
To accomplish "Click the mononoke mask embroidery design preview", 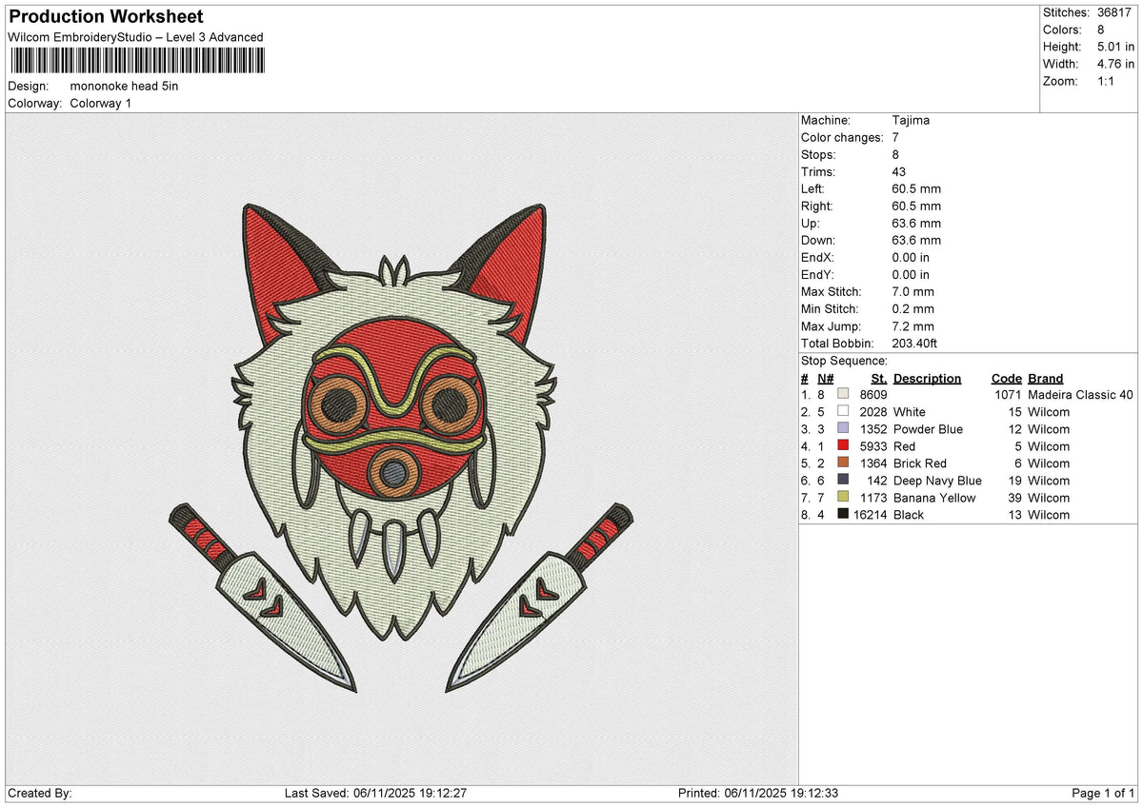I will 400,447.
